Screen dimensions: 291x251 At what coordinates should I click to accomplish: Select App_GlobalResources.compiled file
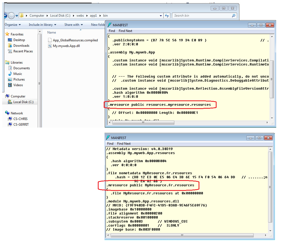75,40
